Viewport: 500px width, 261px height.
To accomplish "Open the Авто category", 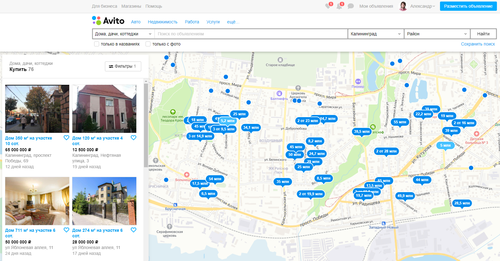I will pyautogui.click(x=136, y=22).
